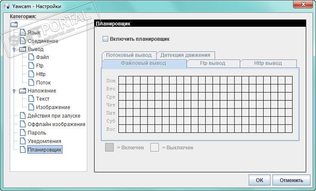Click the folder icon beside Вывод
Viewport: 316px width, 191px height.
click(x=23, y=49)
